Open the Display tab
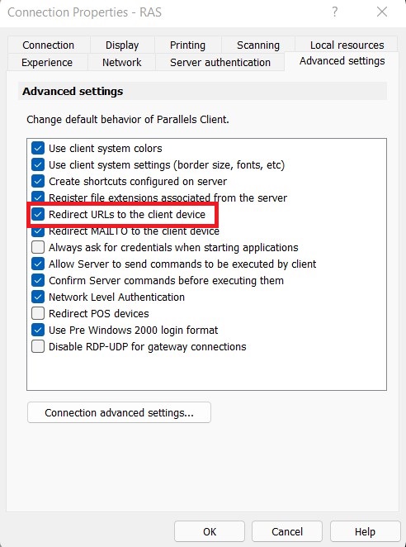Image resolution: width=406 pixels, height=547 pixels. [x=122, y=45]
